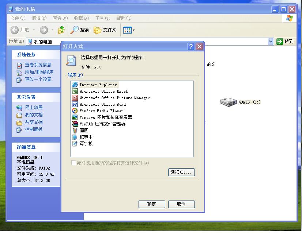Click the 系统任务 panel header
The height and width of the screenshot is (233, 302).
[36, 55]
